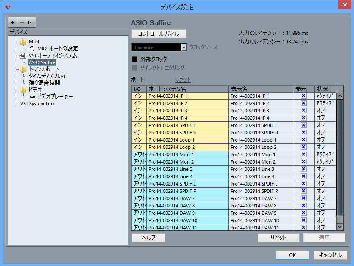Close the デバイス設定 dialog

pyautogui.click(x=345, y=5)
